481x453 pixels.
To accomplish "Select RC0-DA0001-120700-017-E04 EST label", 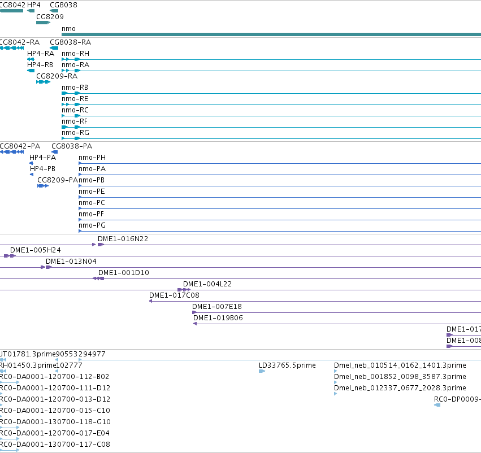I will coord(55,433).
